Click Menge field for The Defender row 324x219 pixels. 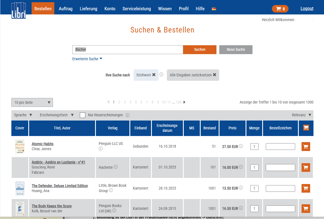tap(254, 188)
